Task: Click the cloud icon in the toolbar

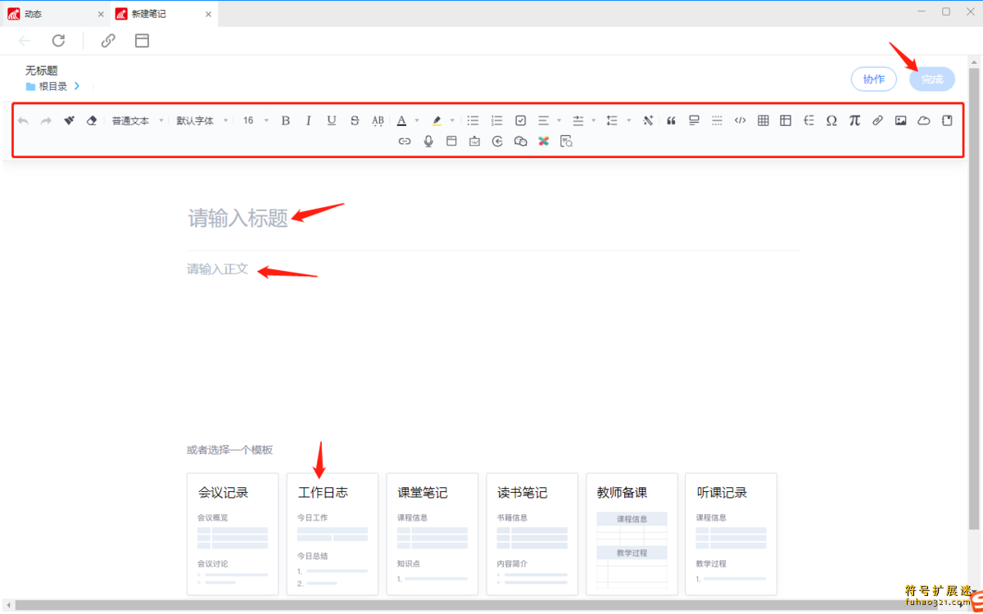Action: (923, 120)
